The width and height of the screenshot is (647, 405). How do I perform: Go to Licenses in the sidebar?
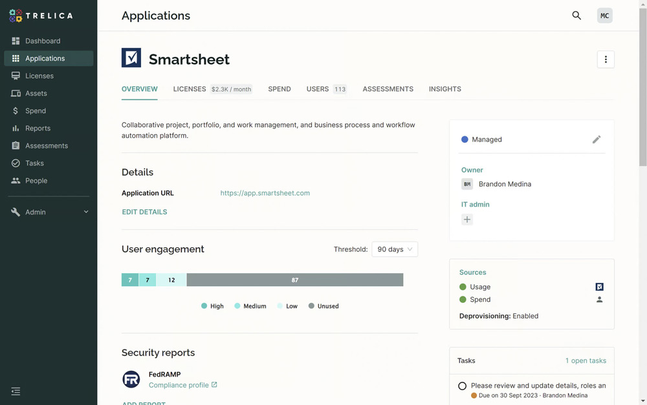coord(49,76)
